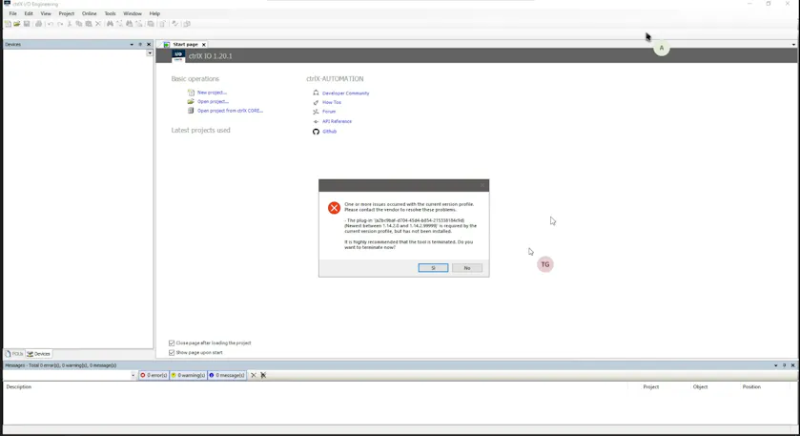This screenshot has width=800, height=436.
Task: Open the Messages panel options dropdown
Action: 776,365
